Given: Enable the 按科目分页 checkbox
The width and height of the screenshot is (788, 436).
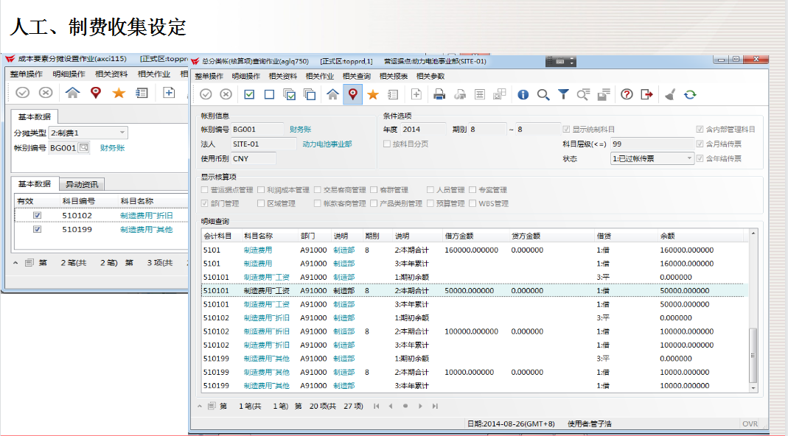Looking at the screenshot, I should 387,144.
